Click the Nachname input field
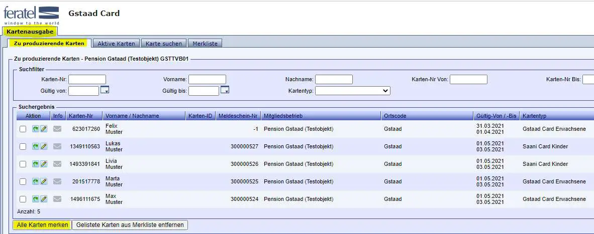Screen dimensions: 594x234 click(334, 79)
